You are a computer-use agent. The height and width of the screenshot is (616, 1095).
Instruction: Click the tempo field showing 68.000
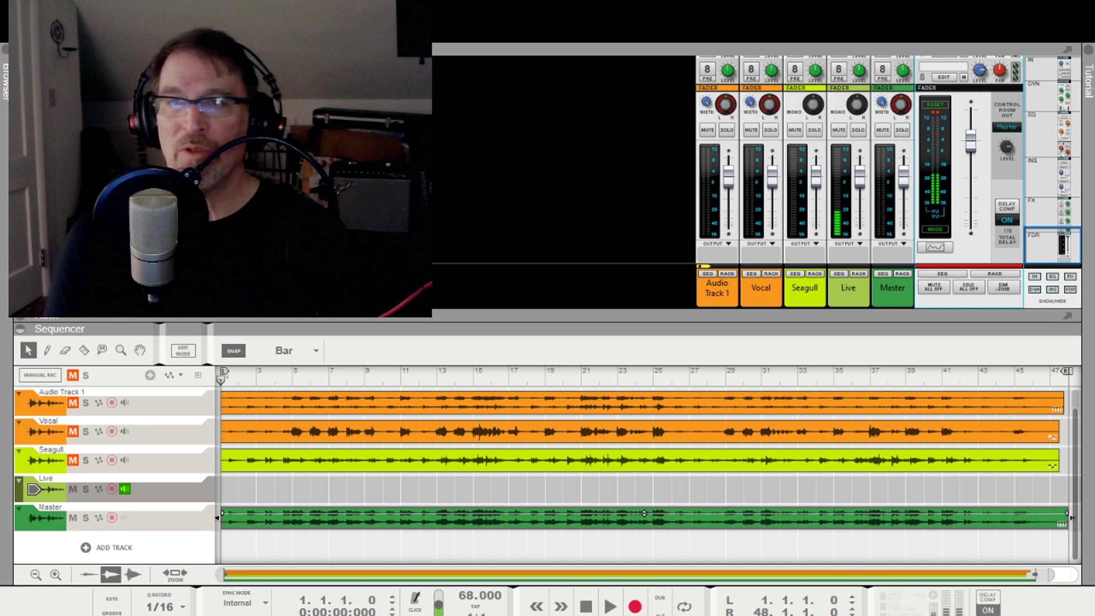point(480,595)
